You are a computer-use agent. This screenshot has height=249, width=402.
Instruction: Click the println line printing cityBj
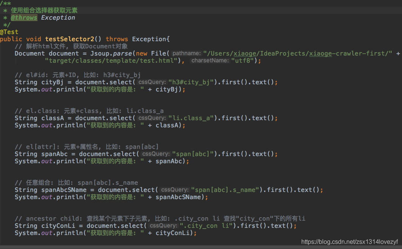pyautogui.click(x=100, y=89)
